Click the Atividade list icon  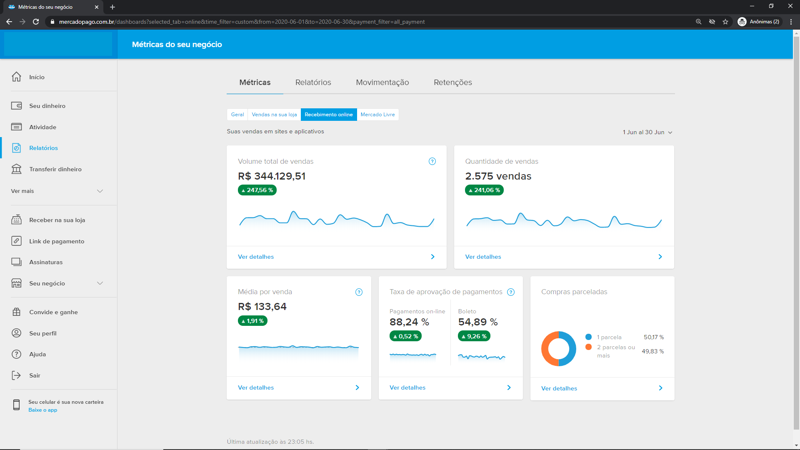click(x=16, y=127)
